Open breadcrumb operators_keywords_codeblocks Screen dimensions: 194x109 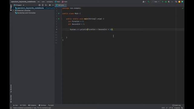(23, 2)
